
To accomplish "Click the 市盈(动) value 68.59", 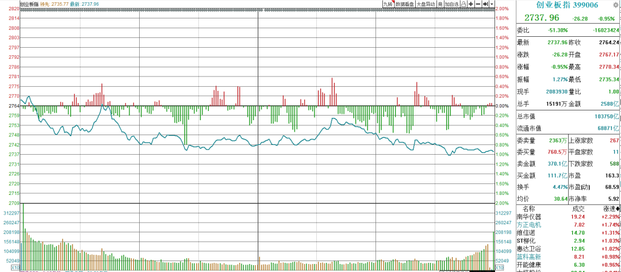I will click(x=612, y=187).
